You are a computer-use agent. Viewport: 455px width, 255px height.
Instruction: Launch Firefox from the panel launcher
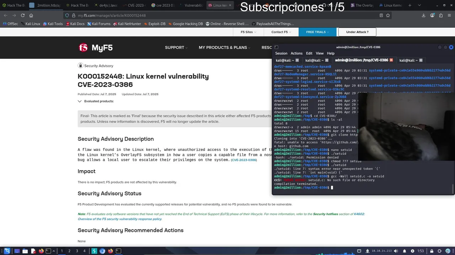click(41, 251)
